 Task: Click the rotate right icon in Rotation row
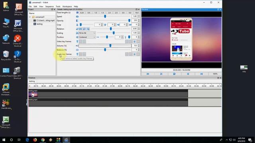88,29
